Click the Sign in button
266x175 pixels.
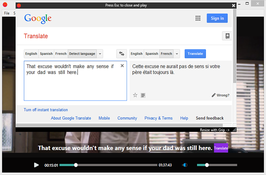click(x=217, y=18)
